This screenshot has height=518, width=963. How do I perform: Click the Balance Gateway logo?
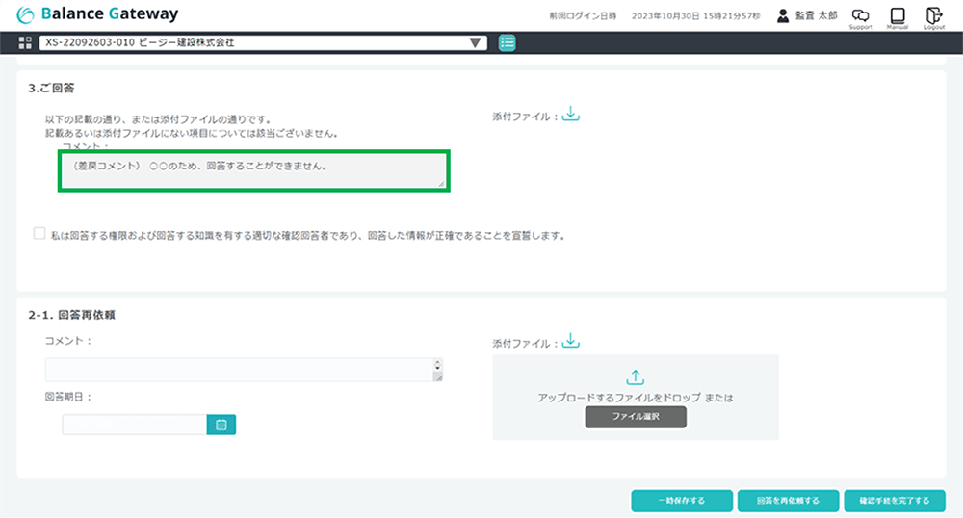point(98,15)
